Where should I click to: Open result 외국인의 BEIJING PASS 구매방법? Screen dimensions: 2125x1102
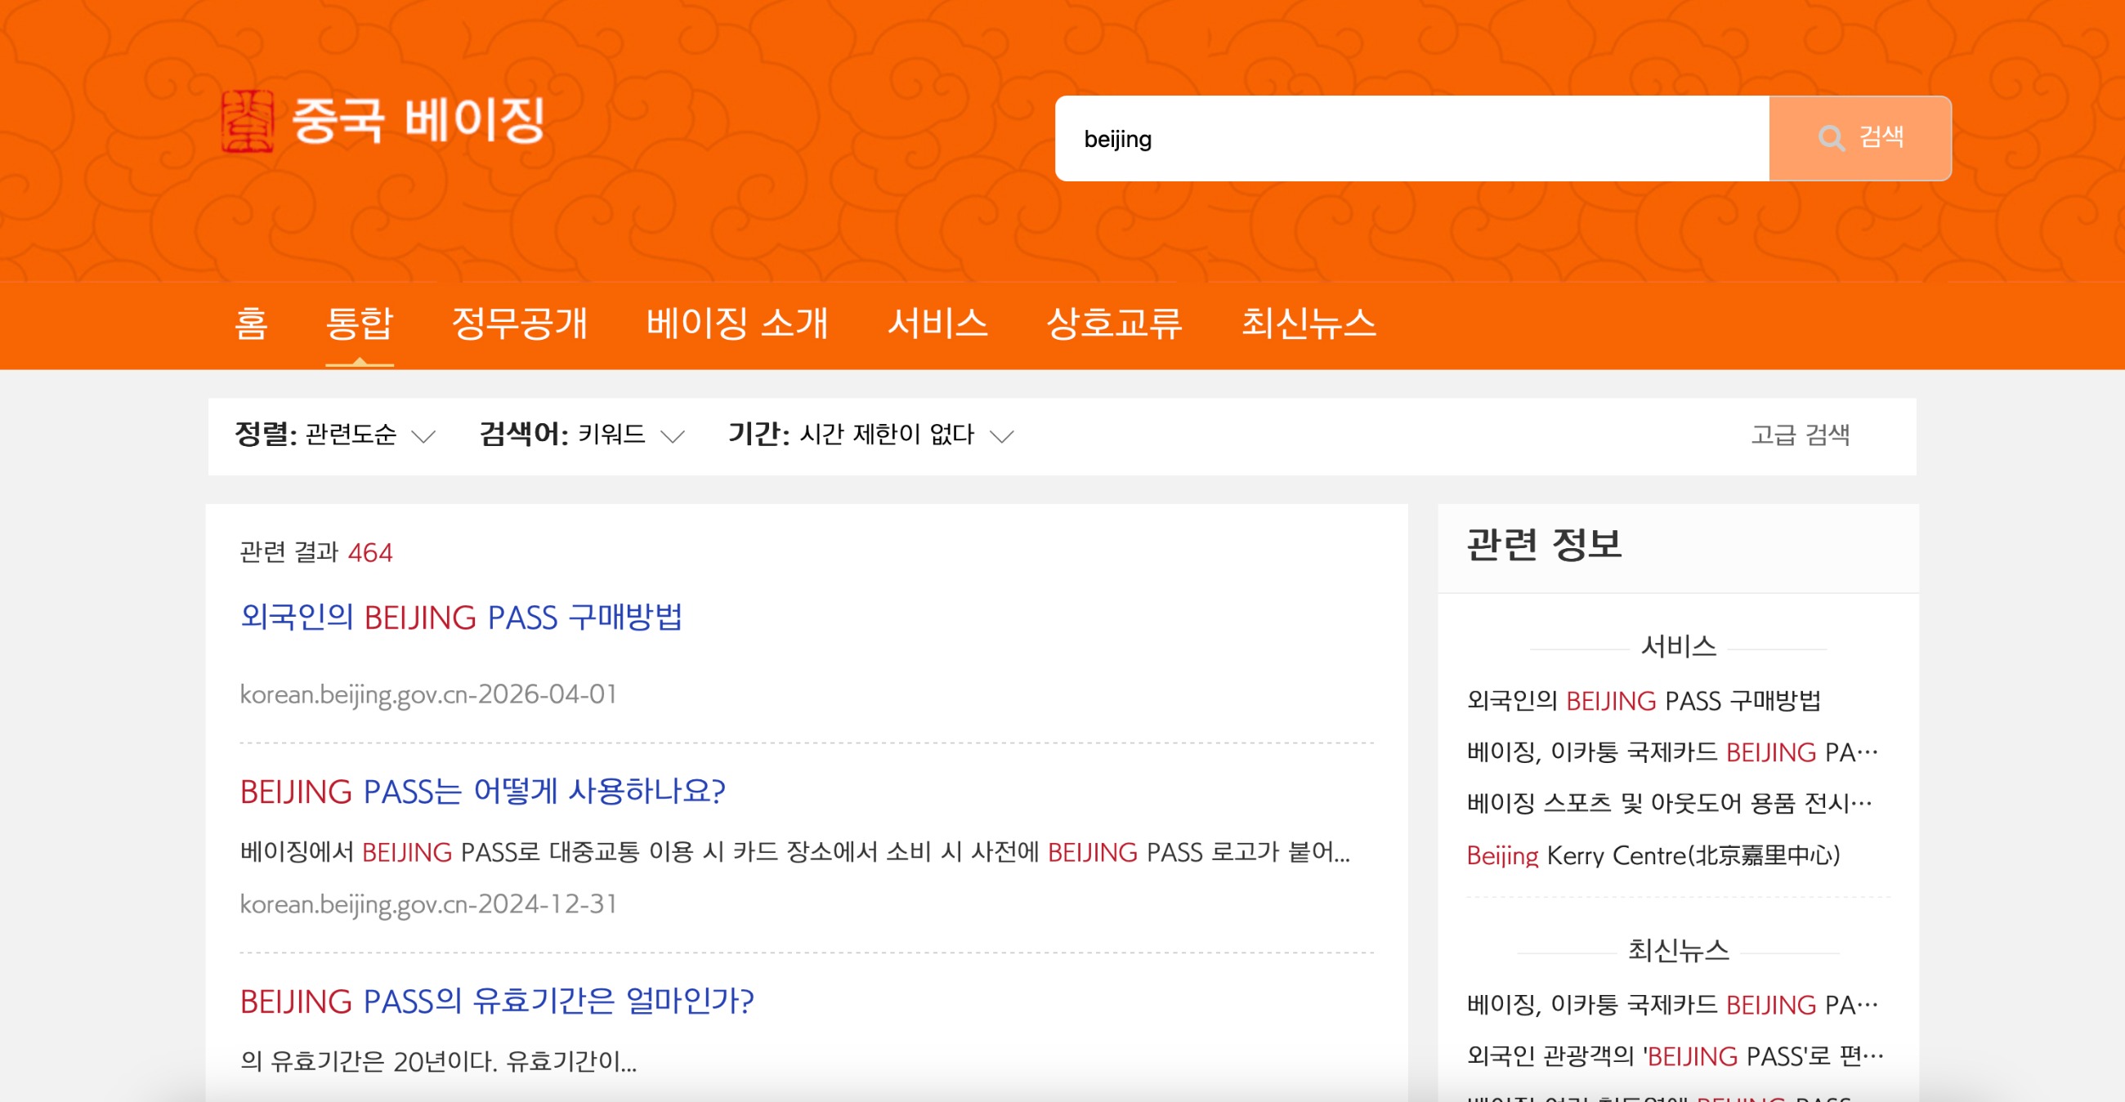pyautogui.click(x=461, y=617)
